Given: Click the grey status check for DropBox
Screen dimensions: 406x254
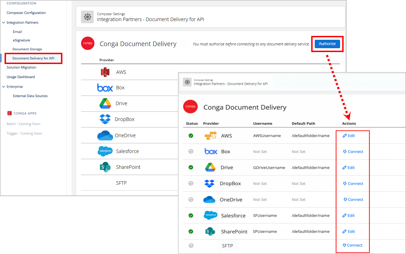Looking at the screenshot, I should pos(191,183).
